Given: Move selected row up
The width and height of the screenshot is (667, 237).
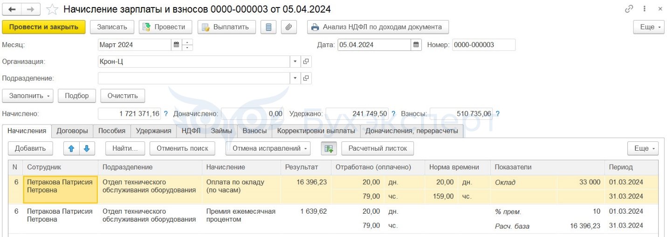Looking at the screenshot, I should (x=71, y=148).
